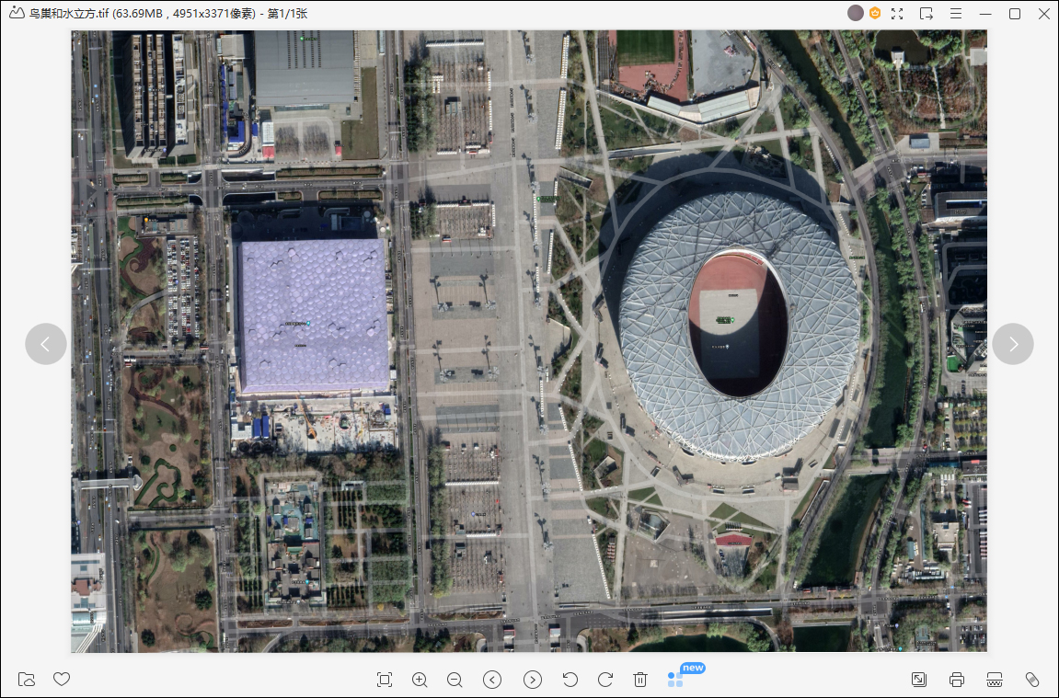Screen dimensions: 1059x698
Task: Go to previous image in bottom toolbar
Action: pos(492,680)
